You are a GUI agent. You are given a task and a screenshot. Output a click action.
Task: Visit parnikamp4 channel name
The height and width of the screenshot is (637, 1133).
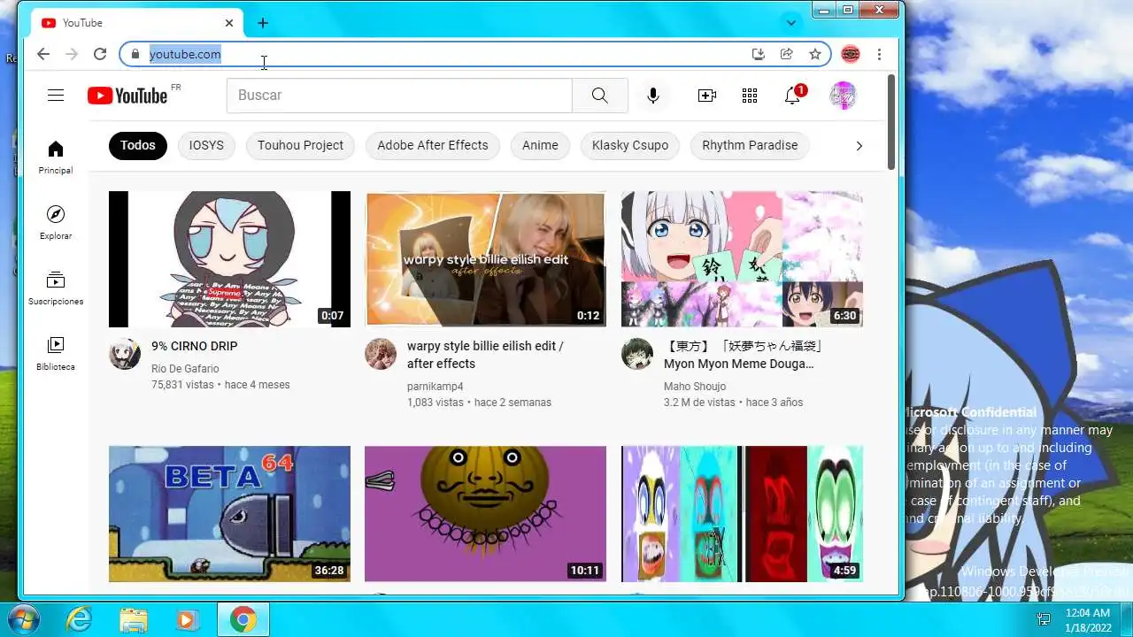435,387
